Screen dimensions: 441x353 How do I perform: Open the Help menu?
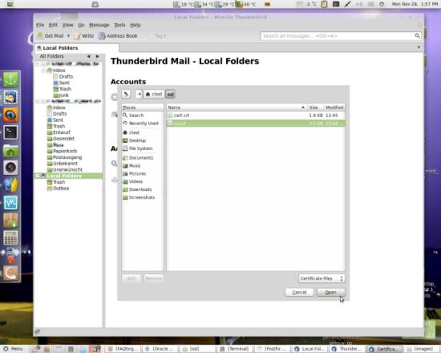click(x=136, y=25)
